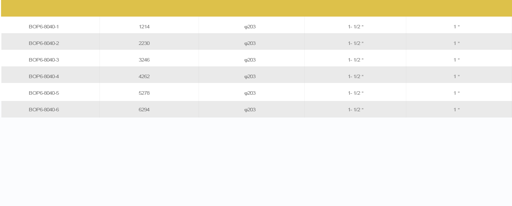Click the empty area below the table
Screen dimensions: 512x206
coord(257,162)
